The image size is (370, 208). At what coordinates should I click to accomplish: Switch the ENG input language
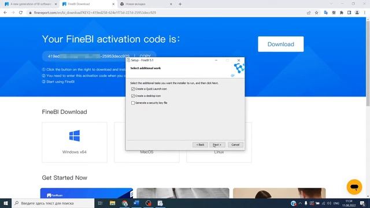click(336, 203)
